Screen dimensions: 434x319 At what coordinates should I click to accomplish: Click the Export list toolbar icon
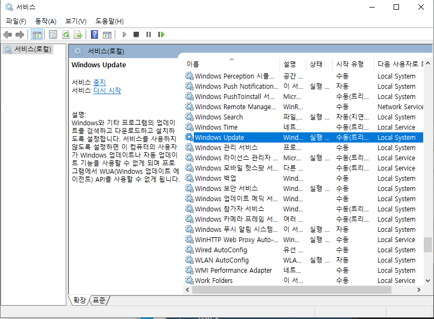tap(78, 34)
